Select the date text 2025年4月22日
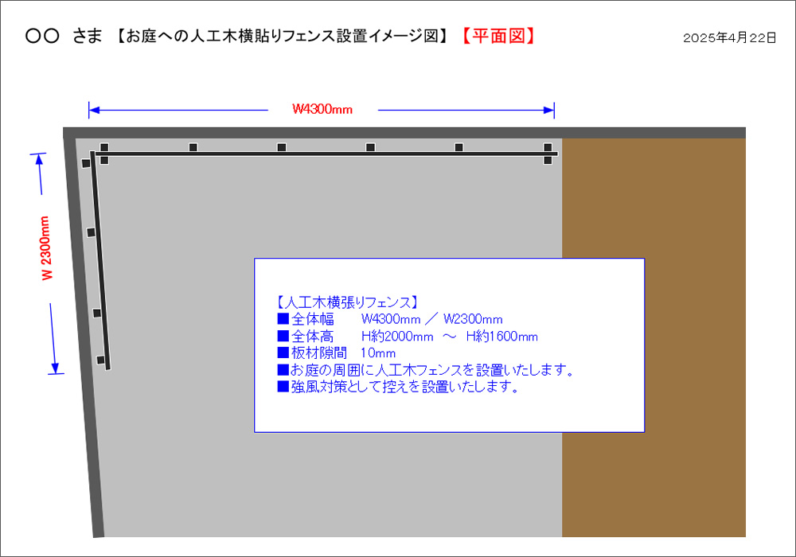The height and width of the screenshot is (557, 796). (729, 38)
